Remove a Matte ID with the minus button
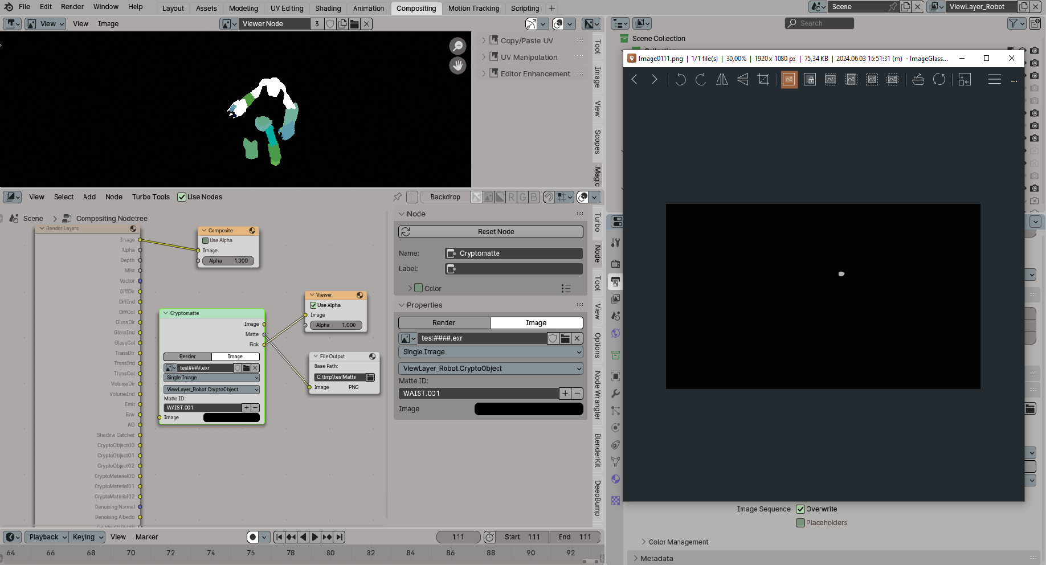The width and height of the screenshot is (1046, 565). point(577,394)
